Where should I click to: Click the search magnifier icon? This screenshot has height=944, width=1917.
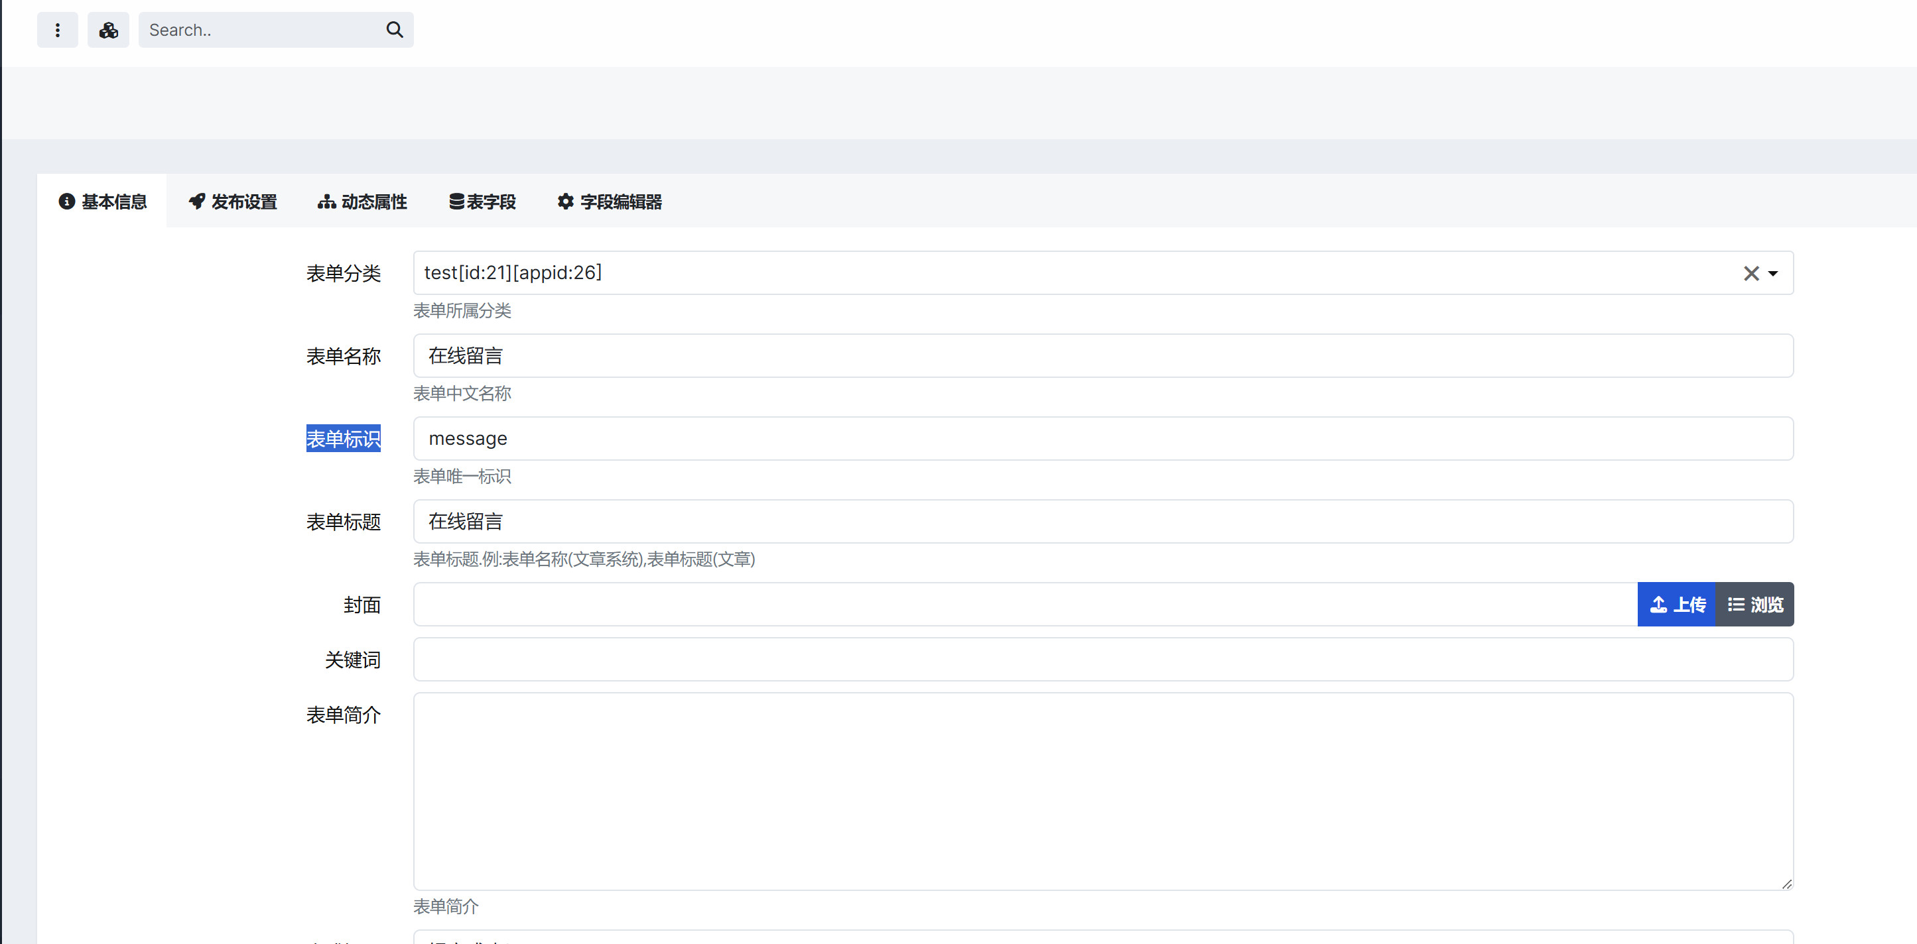(395, 30)
